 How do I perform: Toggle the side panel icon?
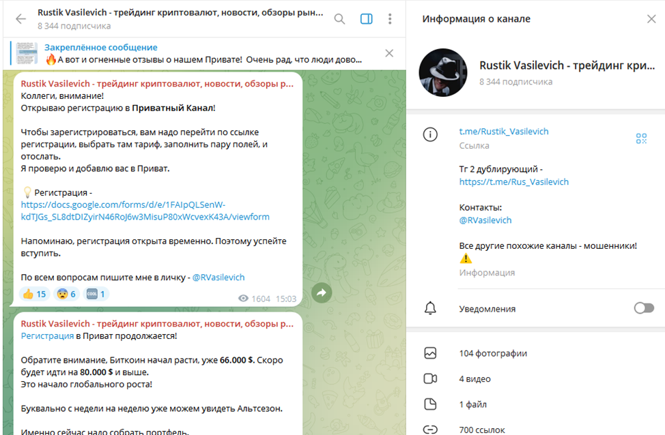pyautogui.click(x=367, y=18)
